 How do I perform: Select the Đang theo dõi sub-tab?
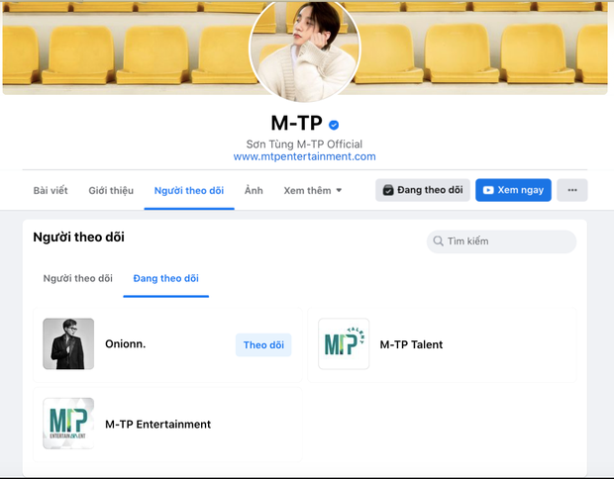[165, 278]
